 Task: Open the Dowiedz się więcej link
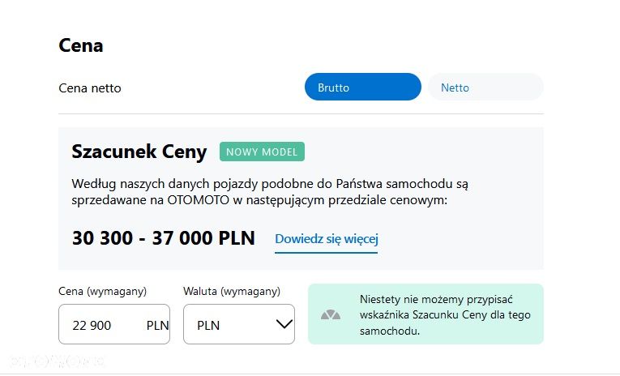[327, 239]
